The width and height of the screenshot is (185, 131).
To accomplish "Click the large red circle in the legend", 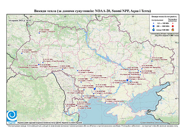I will (173, 26).
